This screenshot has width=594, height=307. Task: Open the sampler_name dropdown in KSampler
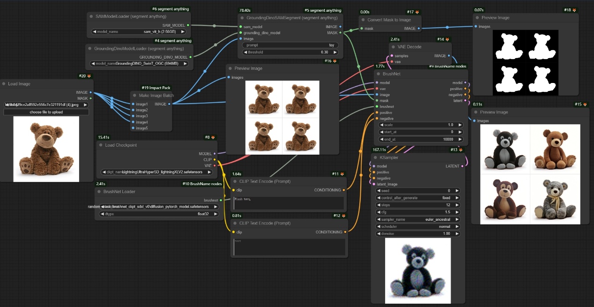tap(418, 219)
